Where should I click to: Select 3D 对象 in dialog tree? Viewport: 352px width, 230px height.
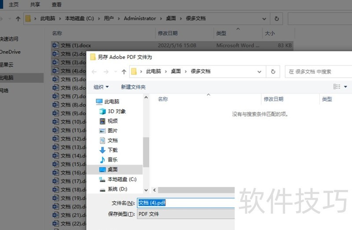[112, 111]
